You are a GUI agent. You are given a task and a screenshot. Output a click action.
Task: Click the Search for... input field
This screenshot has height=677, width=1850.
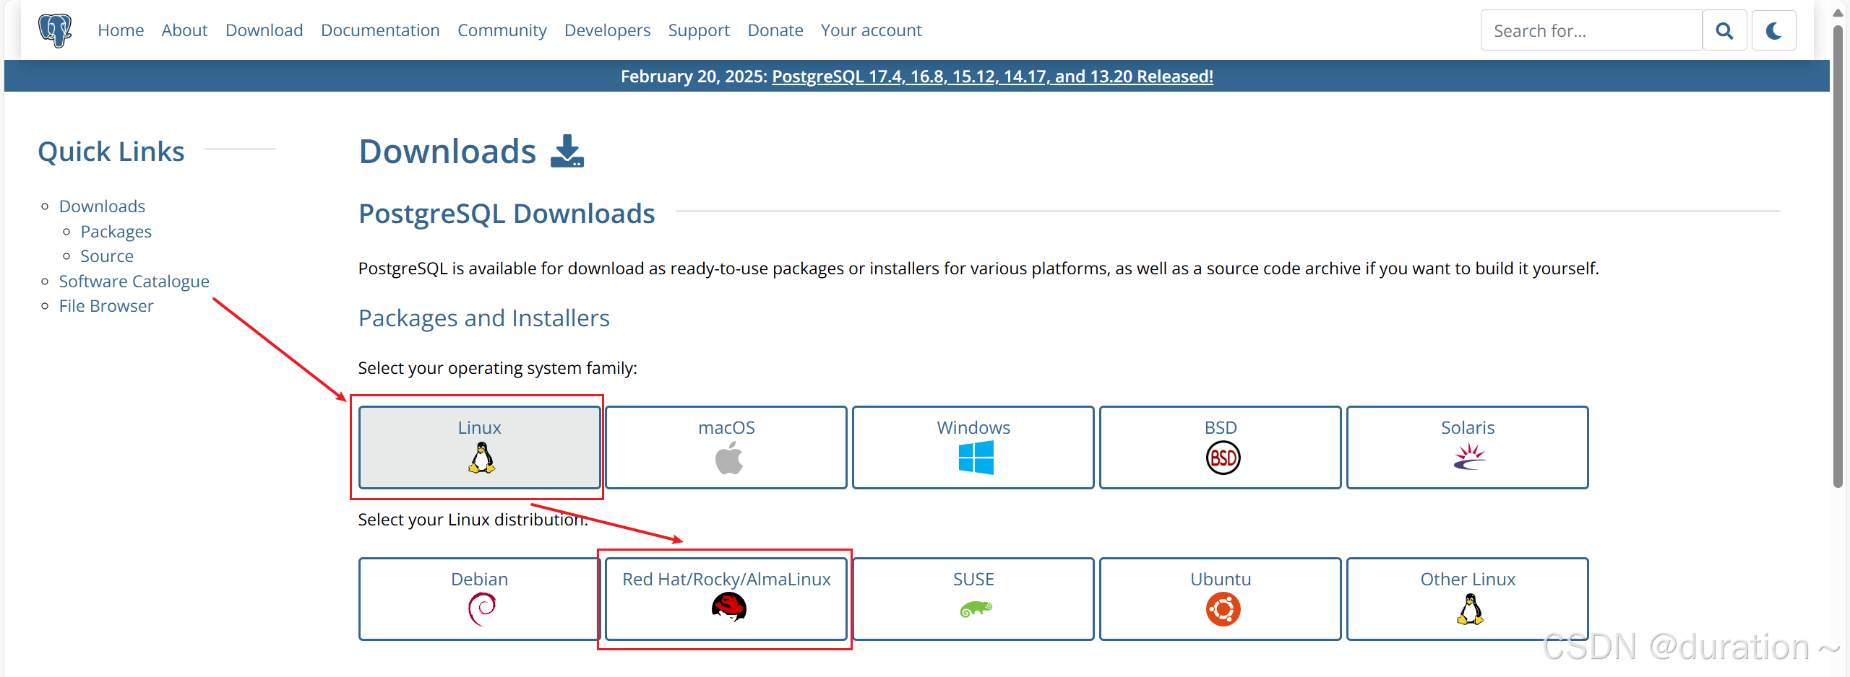click(1591, 30)
